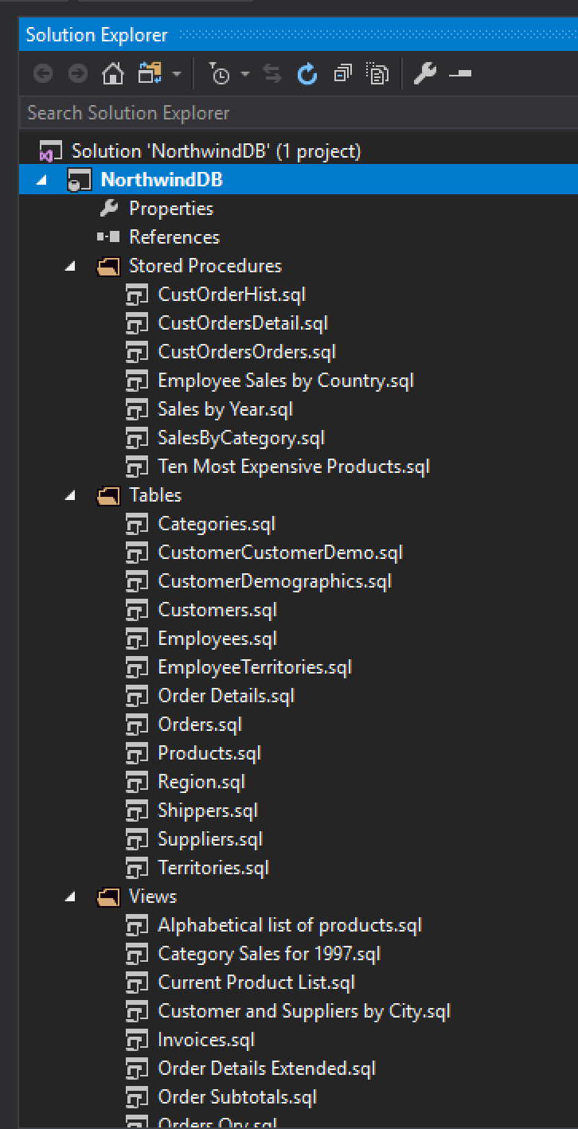Select Alphabetical list of products.sql view
The width and height of the screenshot is (578, 1129).
click(290, 925)
